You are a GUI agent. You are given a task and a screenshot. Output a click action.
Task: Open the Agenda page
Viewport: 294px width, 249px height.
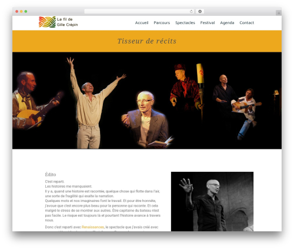227,23
